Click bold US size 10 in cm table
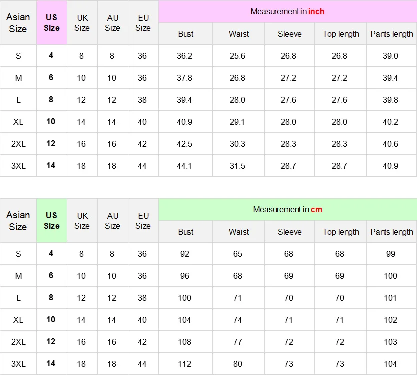This screenshot has width=417, height=375. (x=51, y=319)
